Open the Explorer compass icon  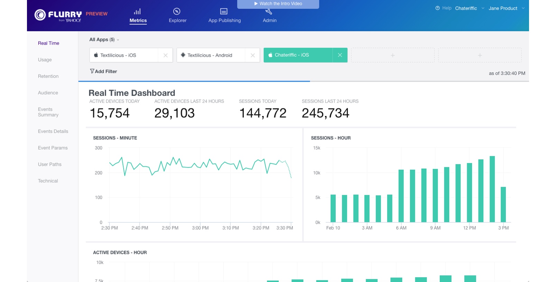point(177,11)
